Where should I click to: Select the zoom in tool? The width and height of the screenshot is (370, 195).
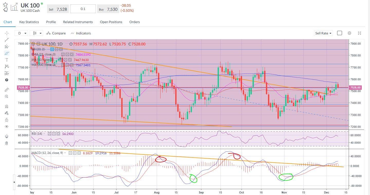point(7,96)
